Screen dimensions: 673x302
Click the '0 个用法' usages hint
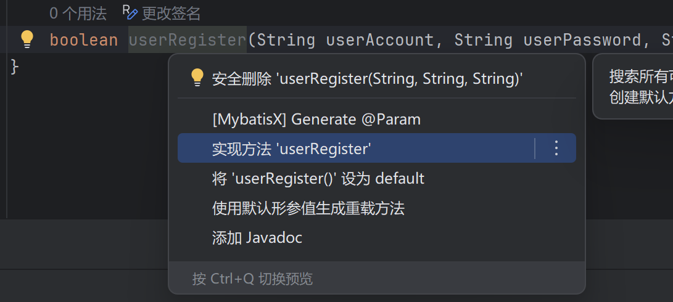click(x=78, y=13)
